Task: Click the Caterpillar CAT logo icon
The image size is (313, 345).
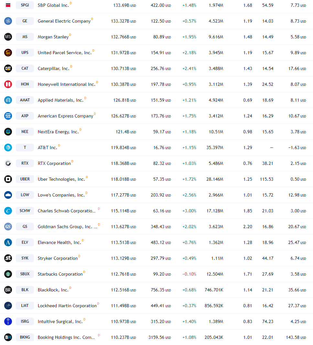Action: (8, 68)
